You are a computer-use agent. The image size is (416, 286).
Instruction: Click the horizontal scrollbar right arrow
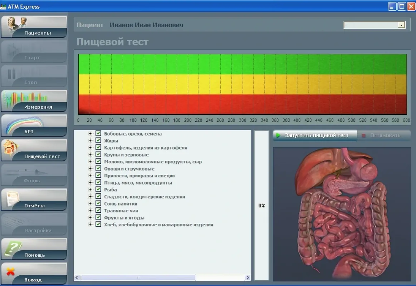point(247,278)
